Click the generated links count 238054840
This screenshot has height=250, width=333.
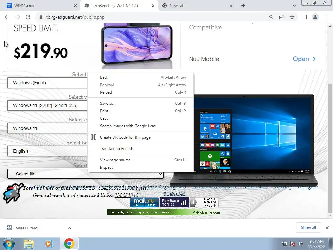click(127, 195)
